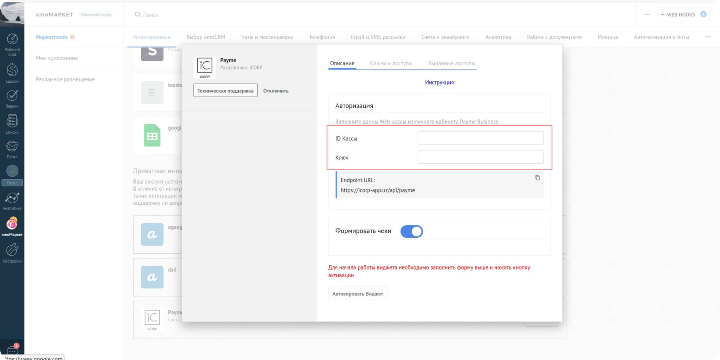Toggle the Формировать чеки switch
This screenshot has width=720, height=360.
[411, 231]
